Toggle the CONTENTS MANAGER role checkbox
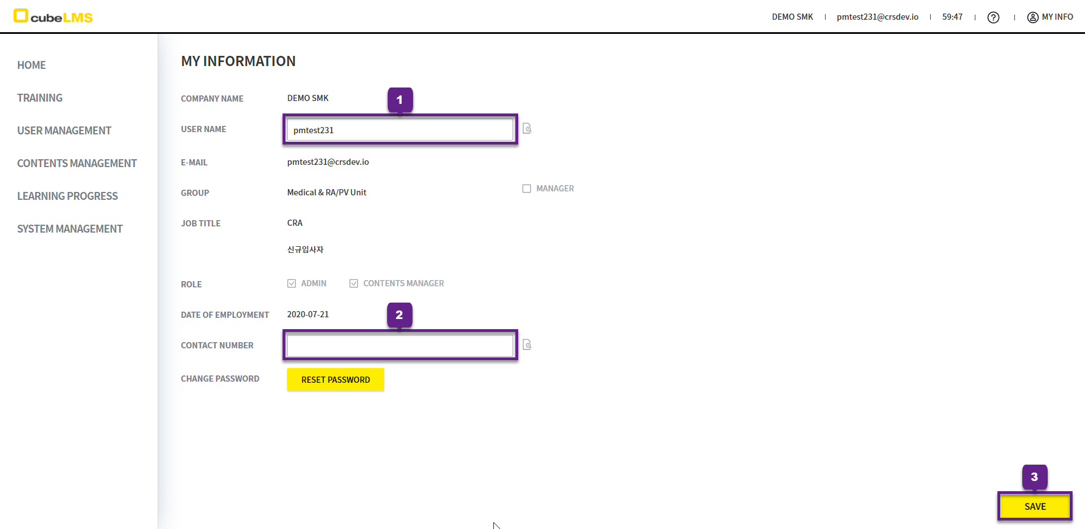 [x=354, y=283]
